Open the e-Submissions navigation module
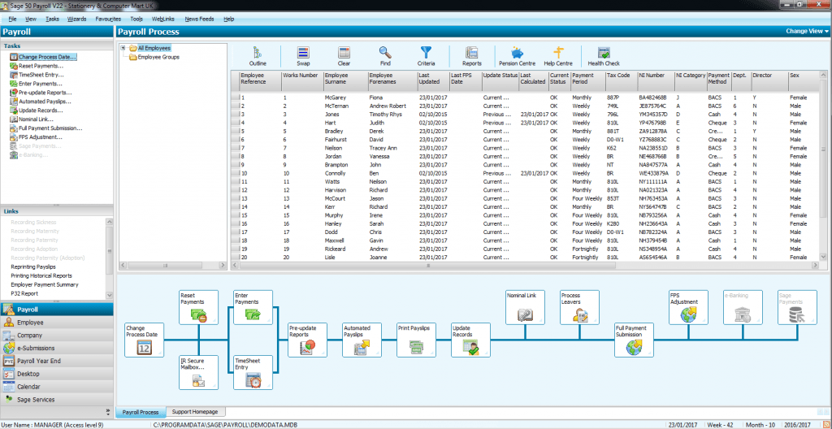Screen dimensions: 832x429 coord(57,349)
